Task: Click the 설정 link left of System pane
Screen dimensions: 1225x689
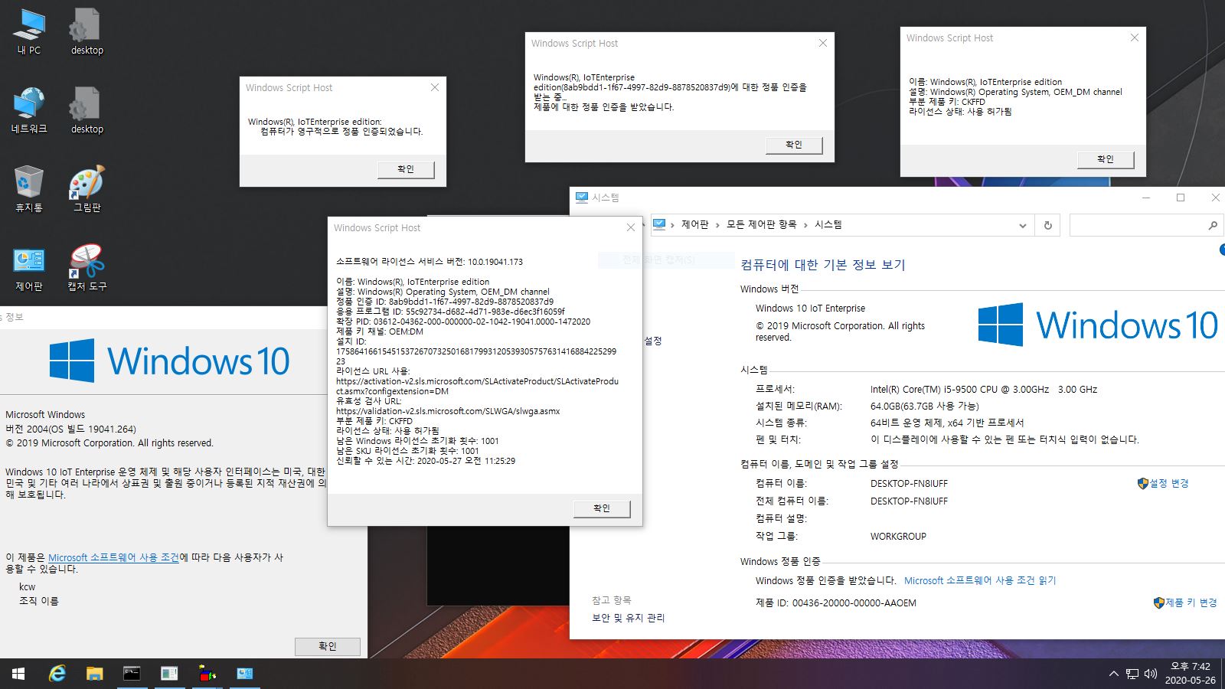Action: coord(653,341)
